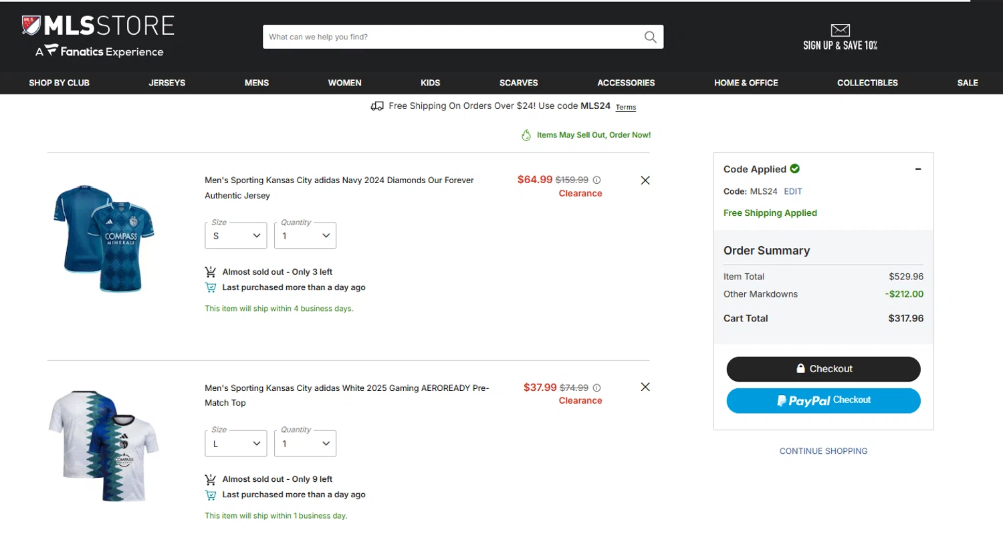Open the Jerseys menu
The height and width of the screenshot is (548, 1003).
pyautogui.click(x=167, y=83)
